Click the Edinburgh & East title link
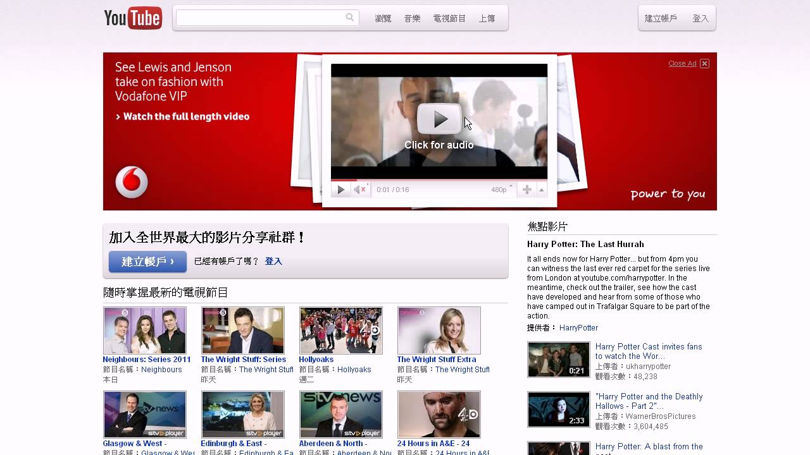Viewport: 810px width, 455px height. tap(234, 444)
